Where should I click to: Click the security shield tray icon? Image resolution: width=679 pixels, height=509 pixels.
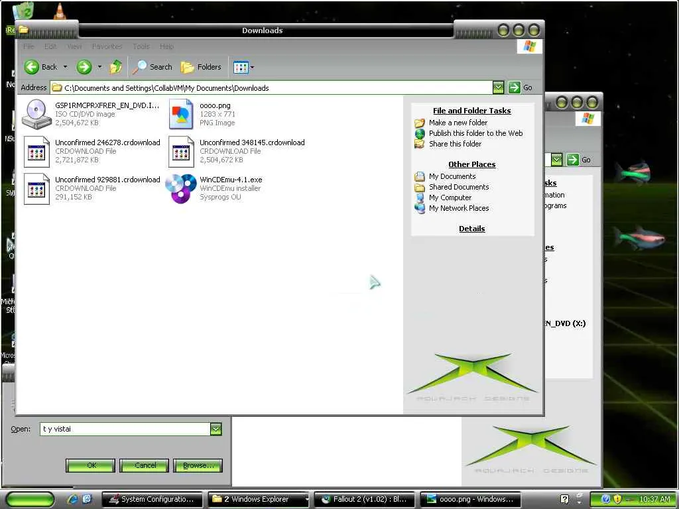(x=617, y=499)
